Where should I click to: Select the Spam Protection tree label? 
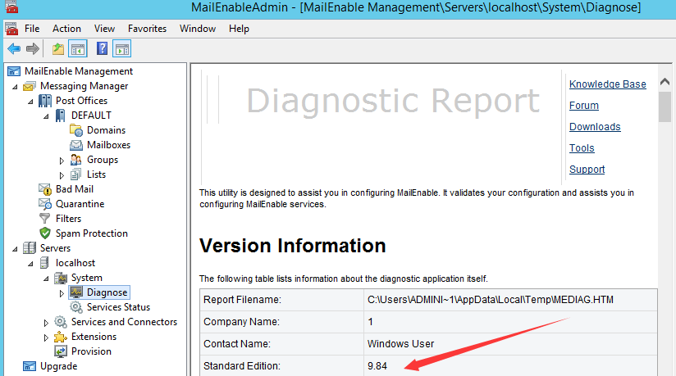pos(92,233)
